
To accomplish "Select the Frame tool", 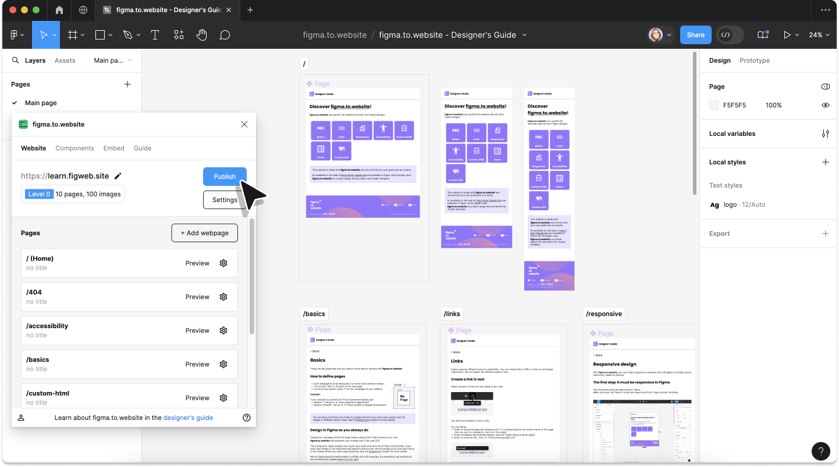I will pyautogui.click(x=73, y=35).
